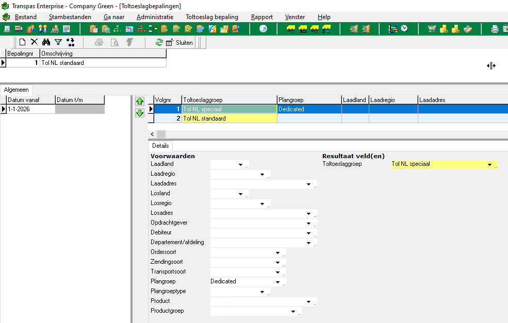Click the calendar grid toolbar icon
508x323 pixels.
point(67,29)
